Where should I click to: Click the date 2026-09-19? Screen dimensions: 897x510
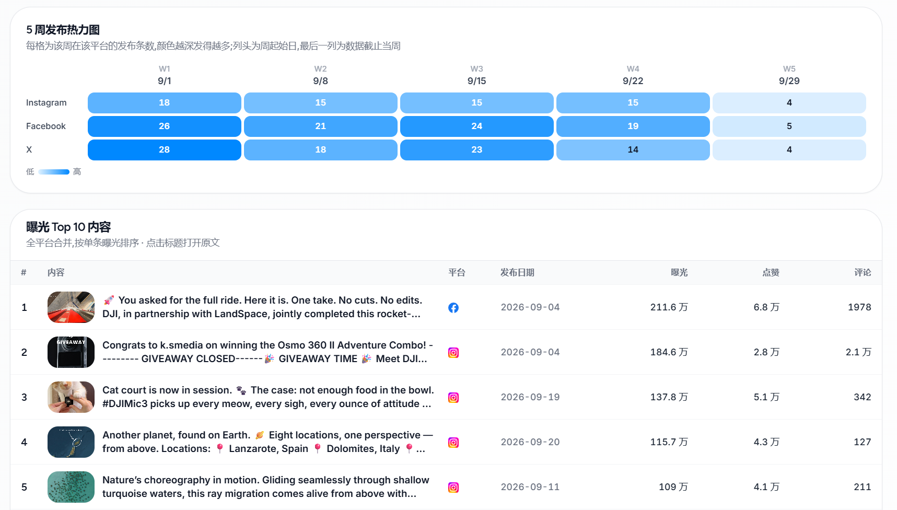[x=530, y=397]
